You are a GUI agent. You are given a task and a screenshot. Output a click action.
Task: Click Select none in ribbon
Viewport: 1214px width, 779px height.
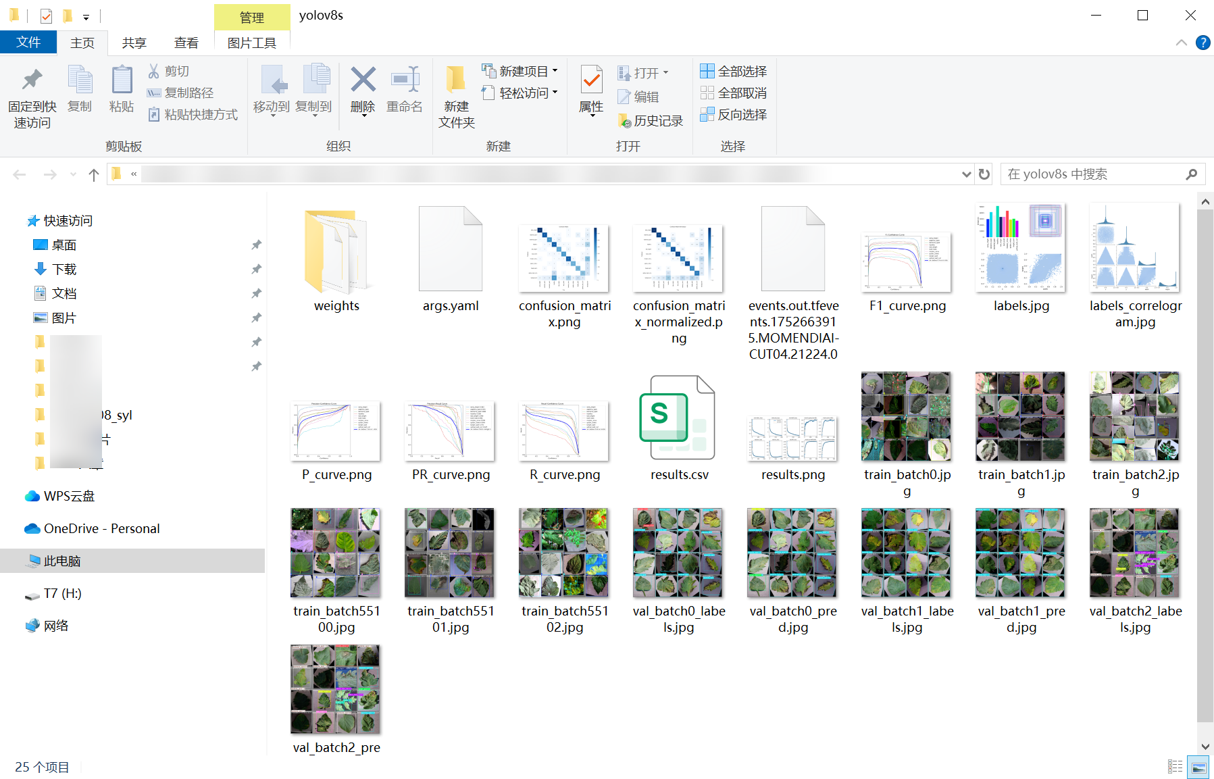pyautogui.click(x=734, y=93)
